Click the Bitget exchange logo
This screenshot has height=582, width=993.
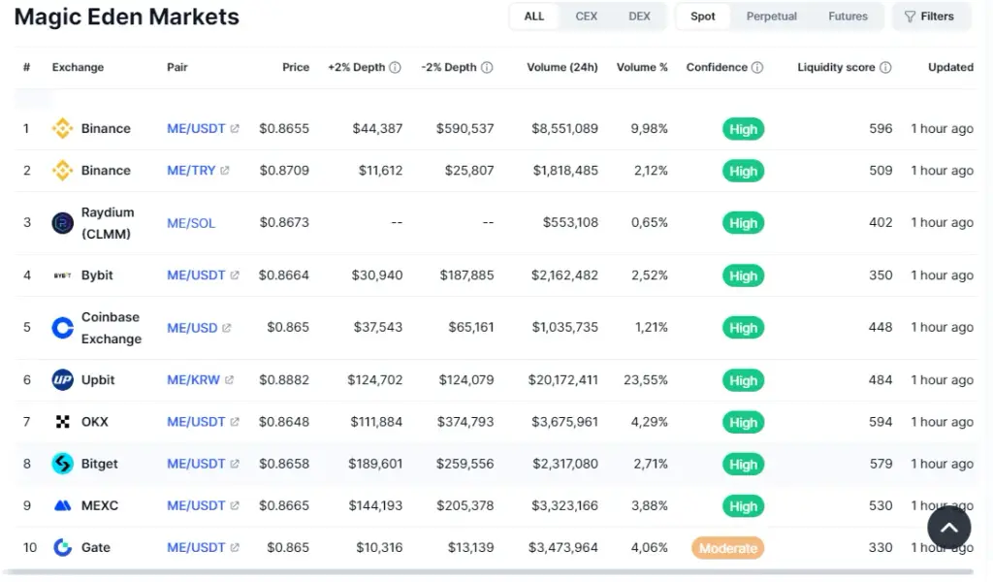(62, 464)
